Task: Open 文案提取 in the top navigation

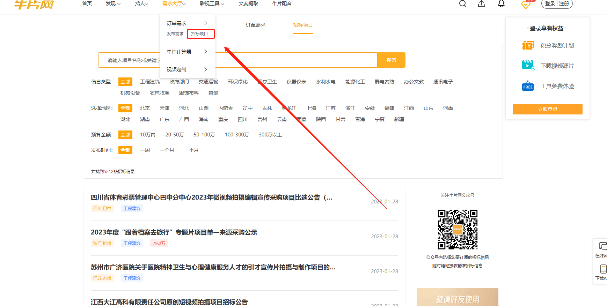Action: [248, 3]
